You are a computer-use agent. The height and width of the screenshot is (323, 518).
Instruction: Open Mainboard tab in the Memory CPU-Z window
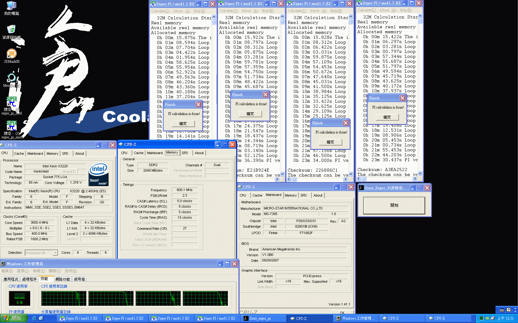[x=155, y=153]
